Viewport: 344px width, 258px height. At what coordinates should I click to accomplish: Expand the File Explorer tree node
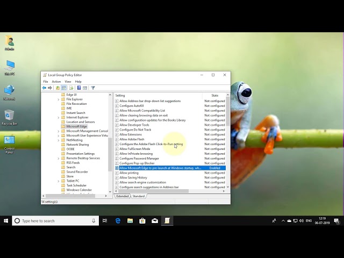coord(59,99)
